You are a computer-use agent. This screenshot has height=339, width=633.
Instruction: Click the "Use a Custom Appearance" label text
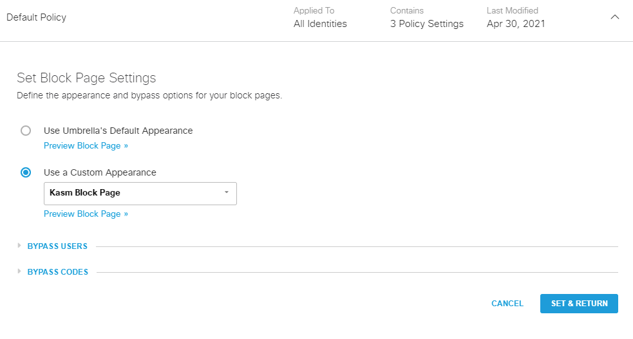pyautogui.click(x=100, y=172)
